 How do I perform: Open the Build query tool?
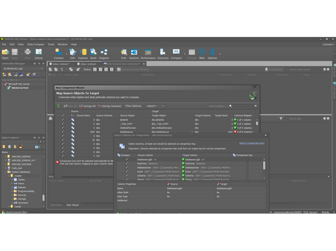pyautogui.click(x=93, y=52)
